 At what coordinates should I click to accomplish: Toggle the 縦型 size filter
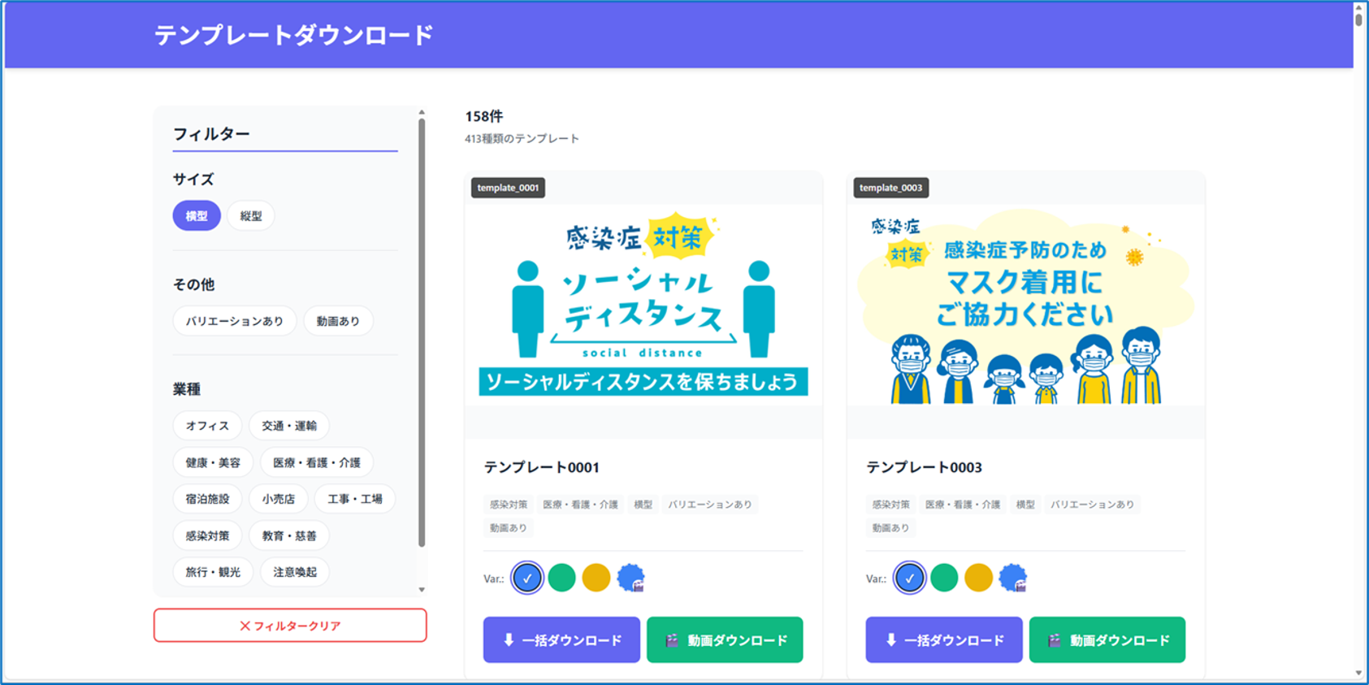point(251,216)
